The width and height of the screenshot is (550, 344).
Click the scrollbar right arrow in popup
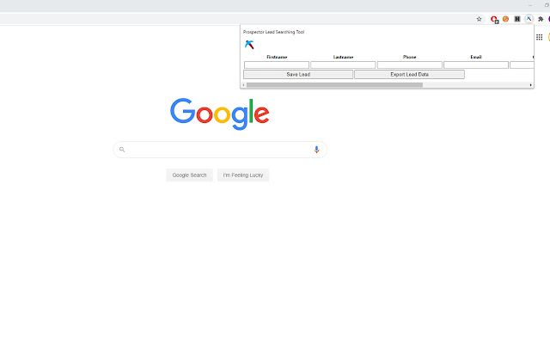point(531,85)
